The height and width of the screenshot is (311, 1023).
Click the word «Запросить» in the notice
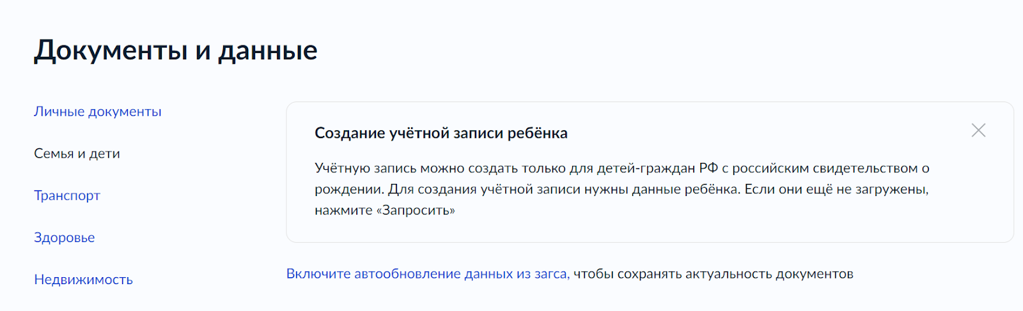click(418, 210)
